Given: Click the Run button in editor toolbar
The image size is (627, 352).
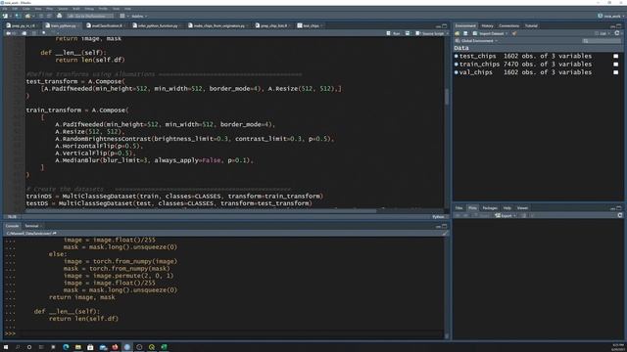Looking at the screenshot, I should [394, 33].
